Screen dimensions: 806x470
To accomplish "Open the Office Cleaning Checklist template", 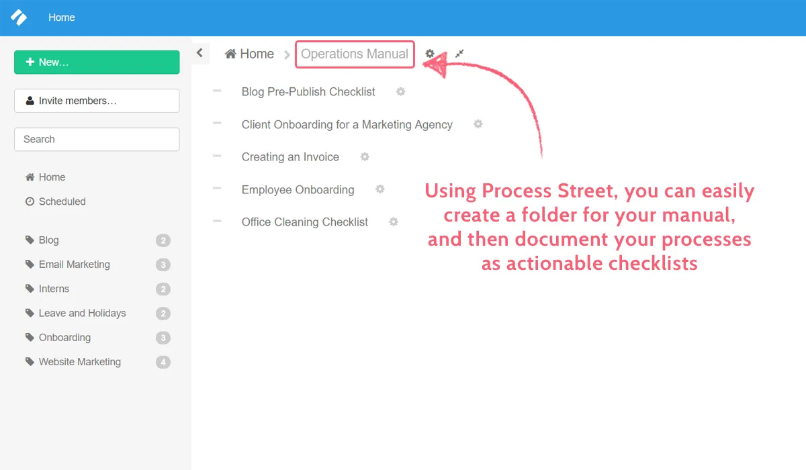I will pyautogui.click(x=305, y=222).
